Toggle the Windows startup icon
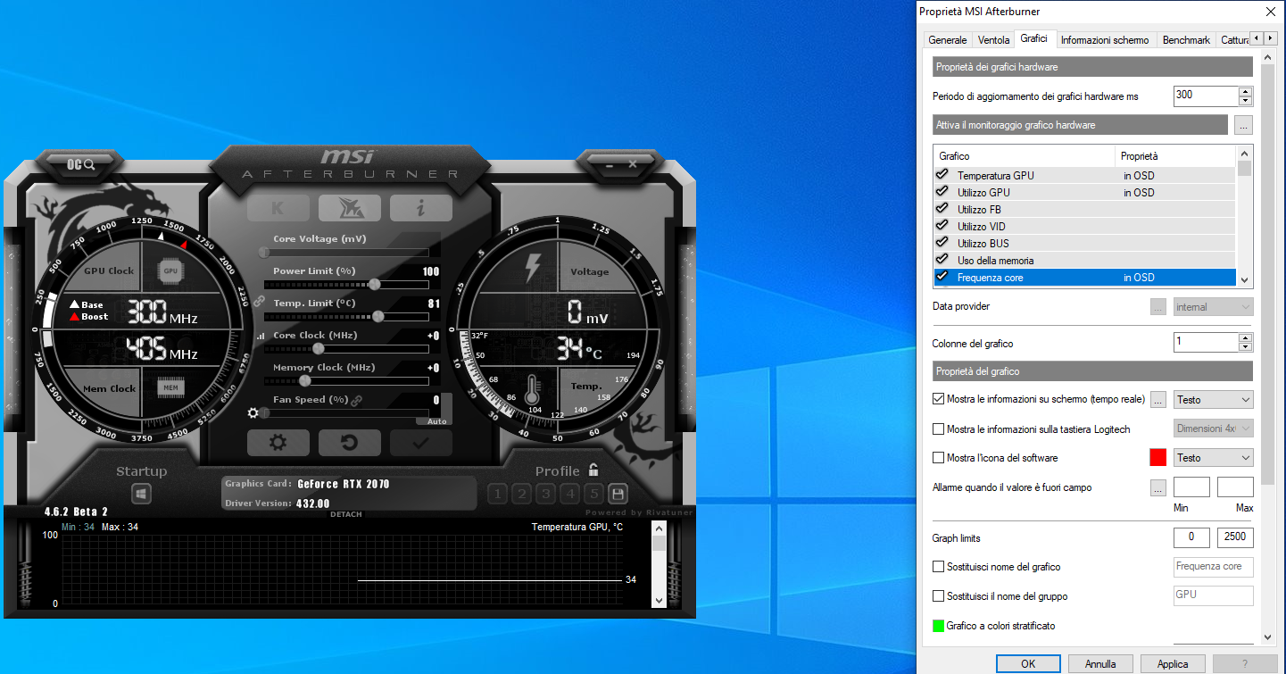Viewport: 1286px width, 674px height. 142,494
